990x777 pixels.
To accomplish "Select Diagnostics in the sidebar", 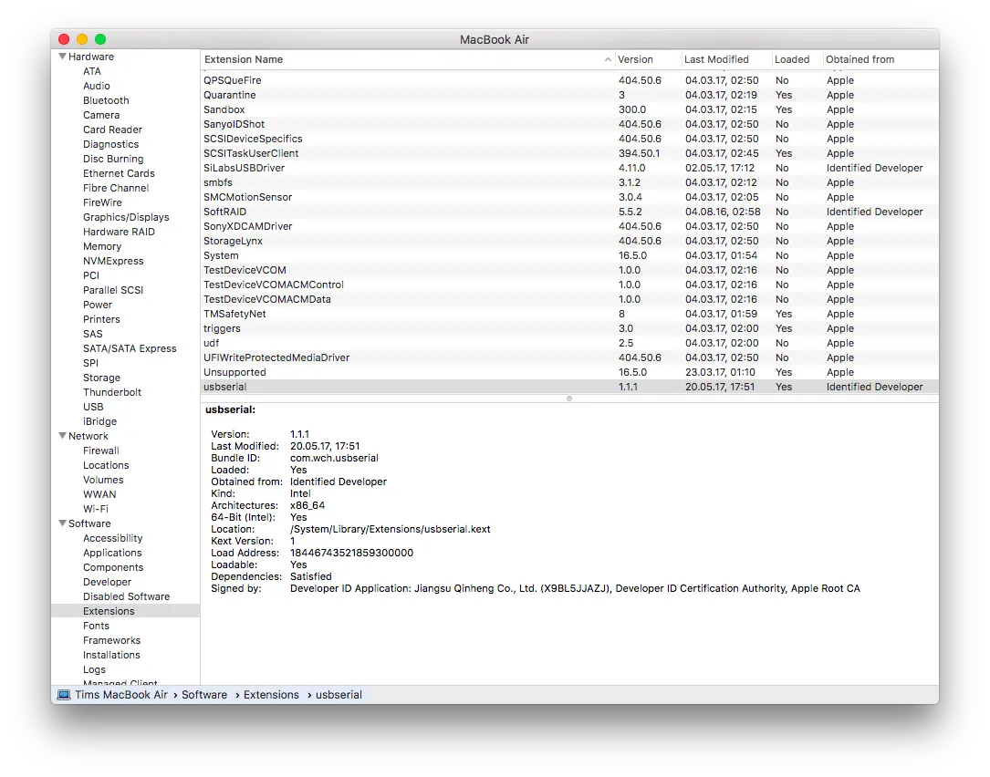I will [110, 144].
